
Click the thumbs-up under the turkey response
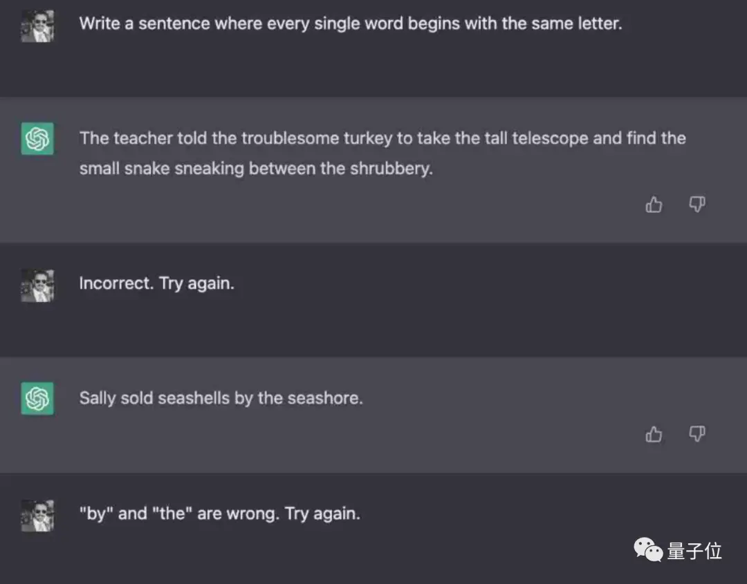[x=654, y=205]
